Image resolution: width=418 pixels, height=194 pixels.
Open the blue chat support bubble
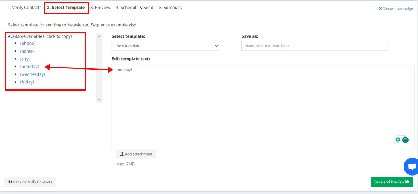(412, 167)
